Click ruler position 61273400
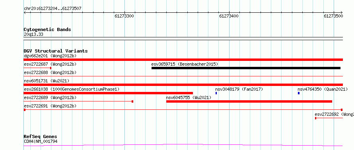Screen dimensions: 354x150 (229, 16)
